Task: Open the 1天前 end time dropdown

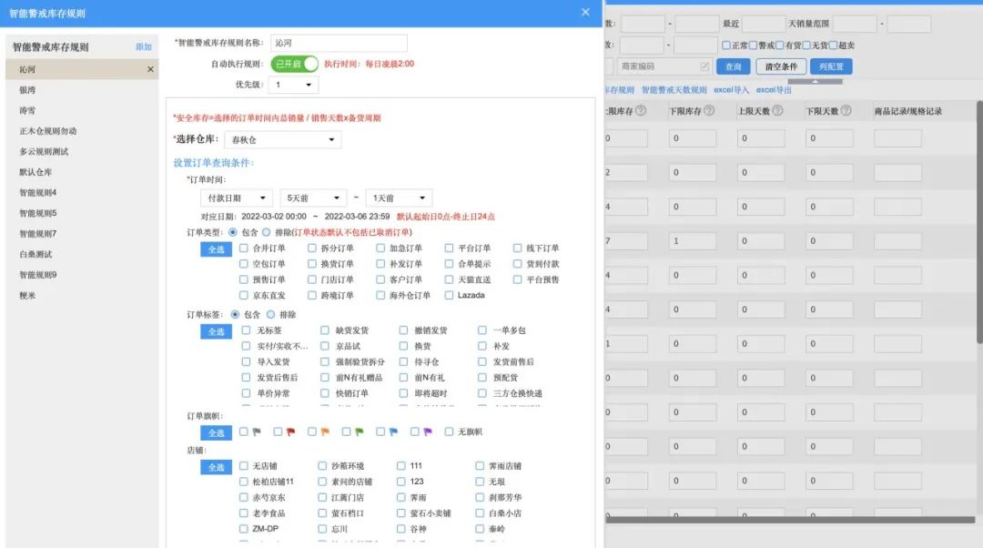Action: coord(399,198)
